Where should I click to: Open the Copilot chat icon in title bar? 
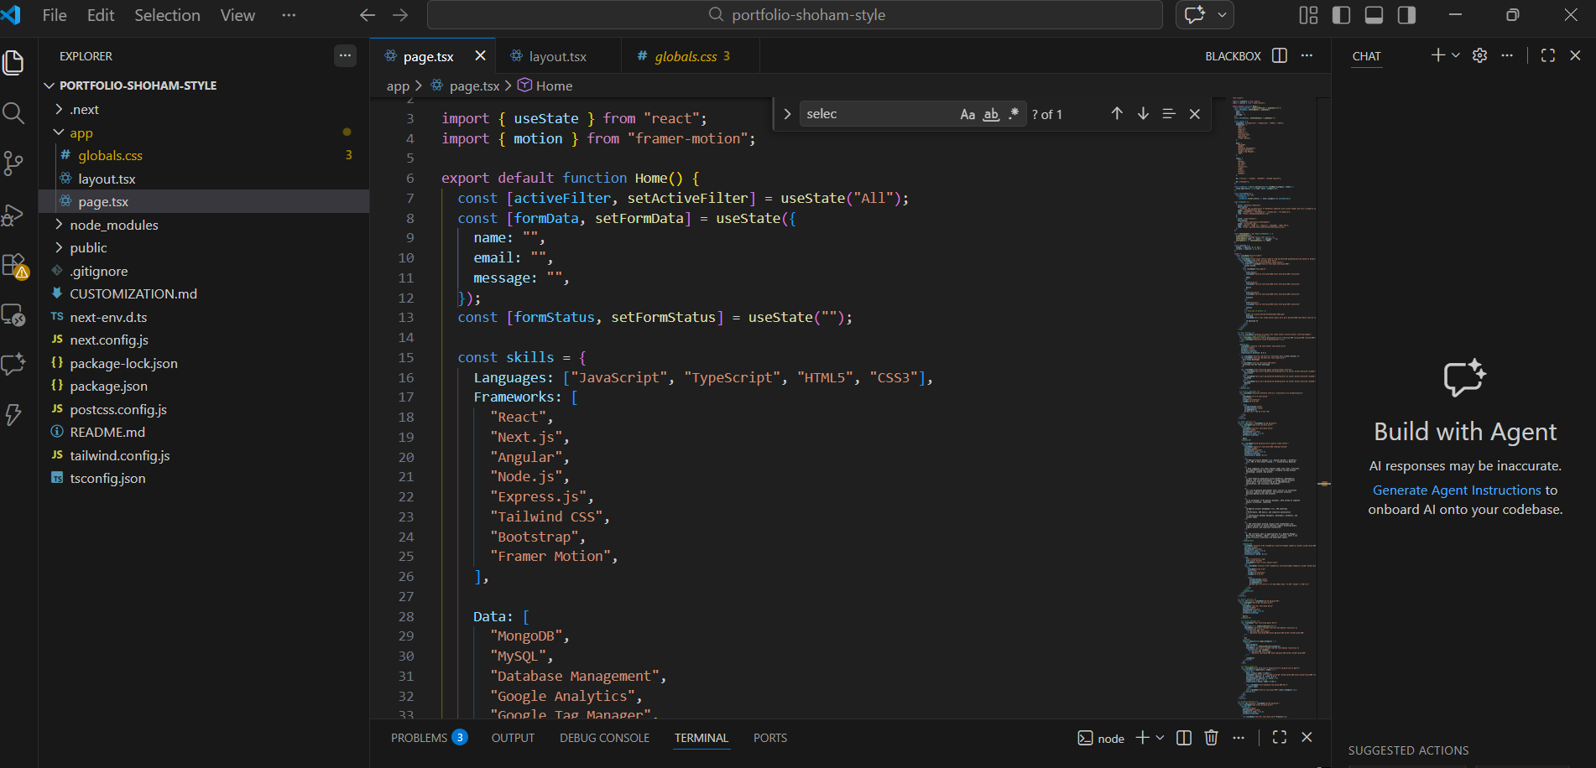(1195, 14)
